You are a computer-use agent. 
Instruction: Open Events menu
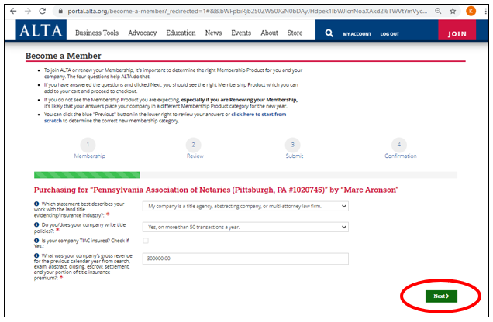tap(241, 33)
